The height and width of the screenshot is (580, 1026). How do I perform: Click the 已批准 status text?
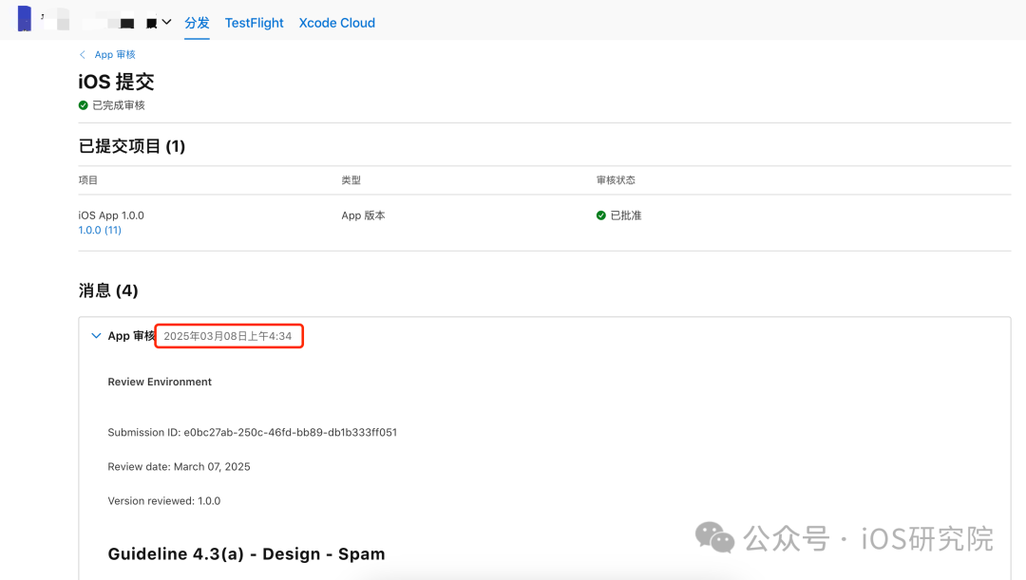[625, 215]
